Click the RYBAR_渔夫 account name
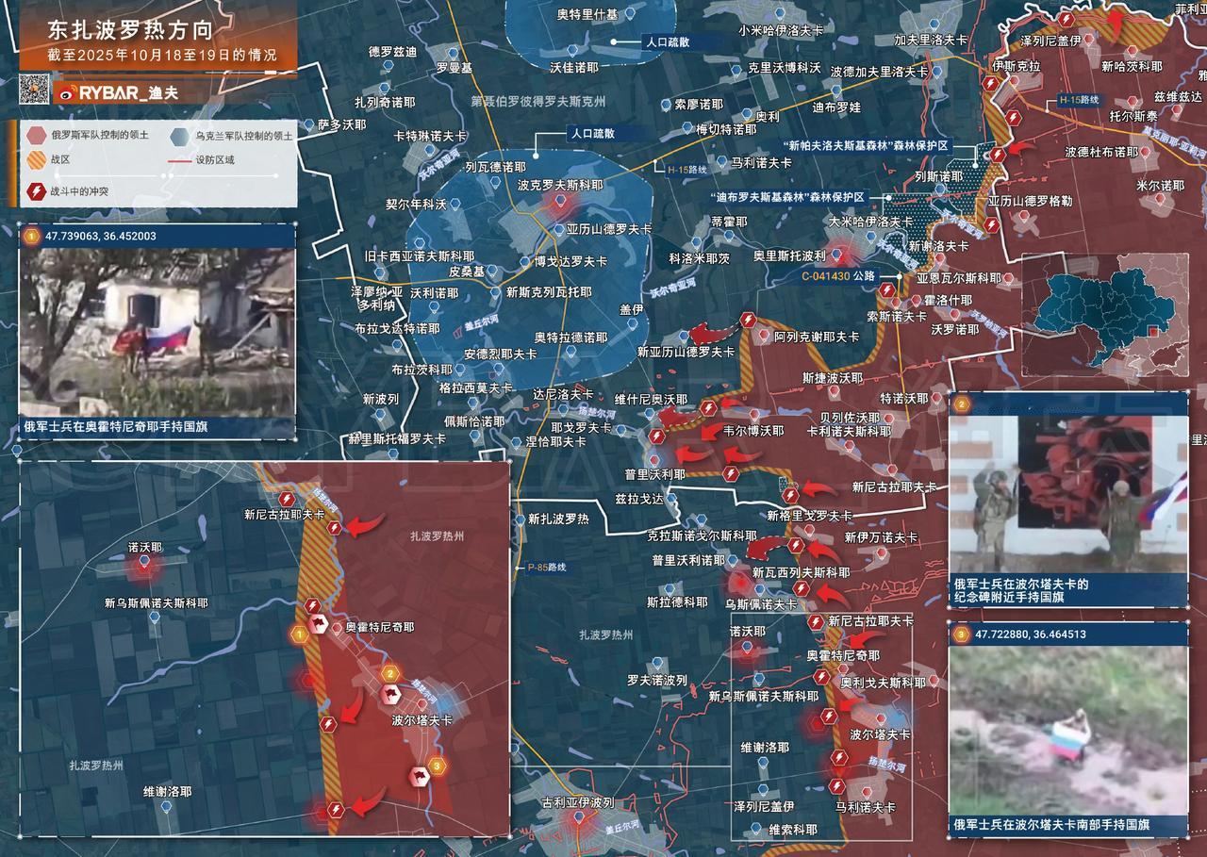 tap(127, 92)
